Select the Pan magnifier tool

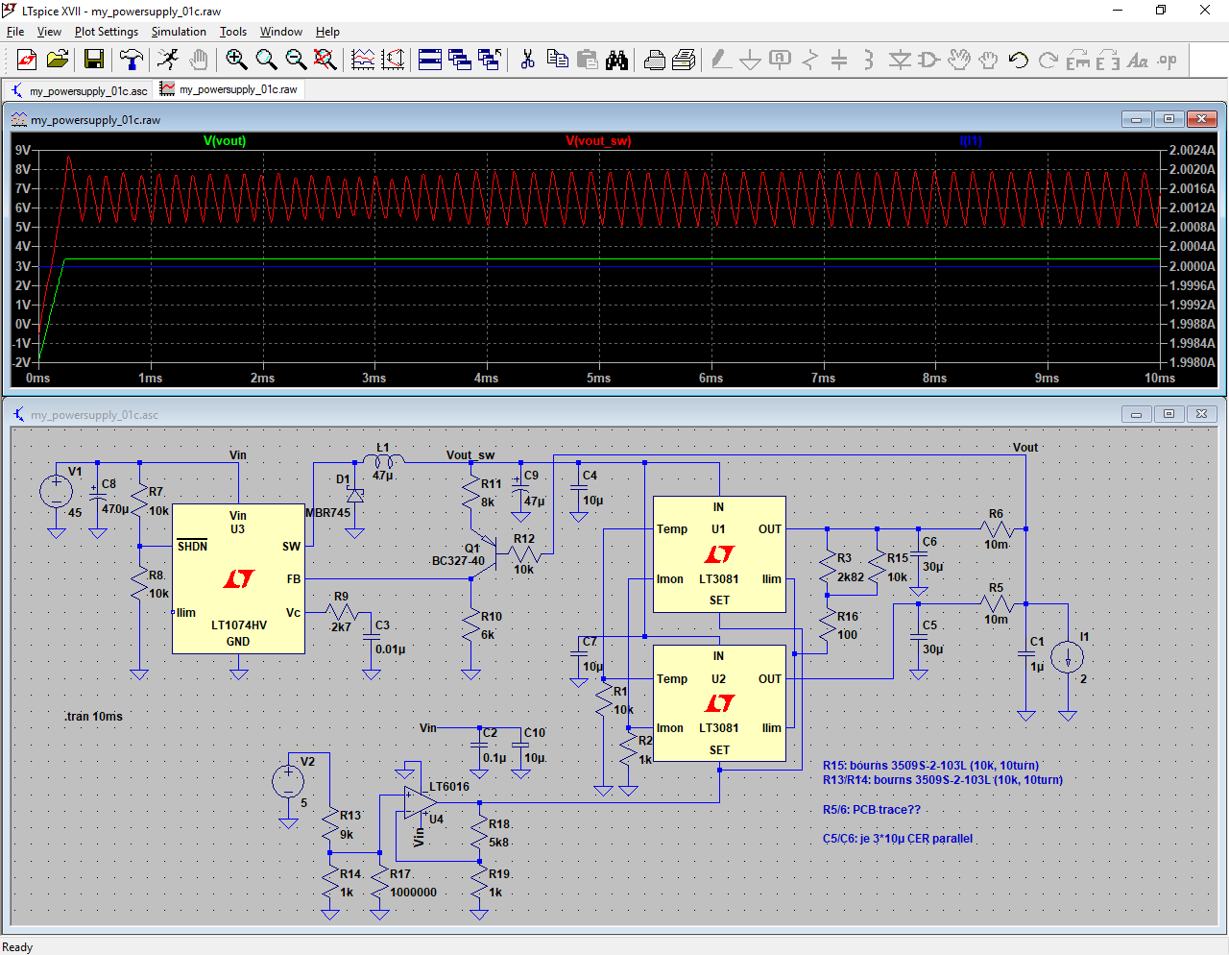266,60
